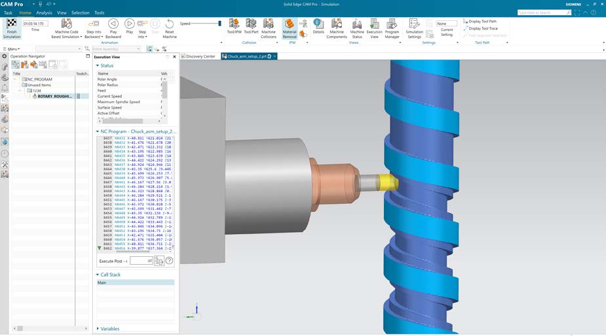Maximize Operation Navigator panel icon
The height and width of the screenshot is (336, 606).
pos(88,56)
